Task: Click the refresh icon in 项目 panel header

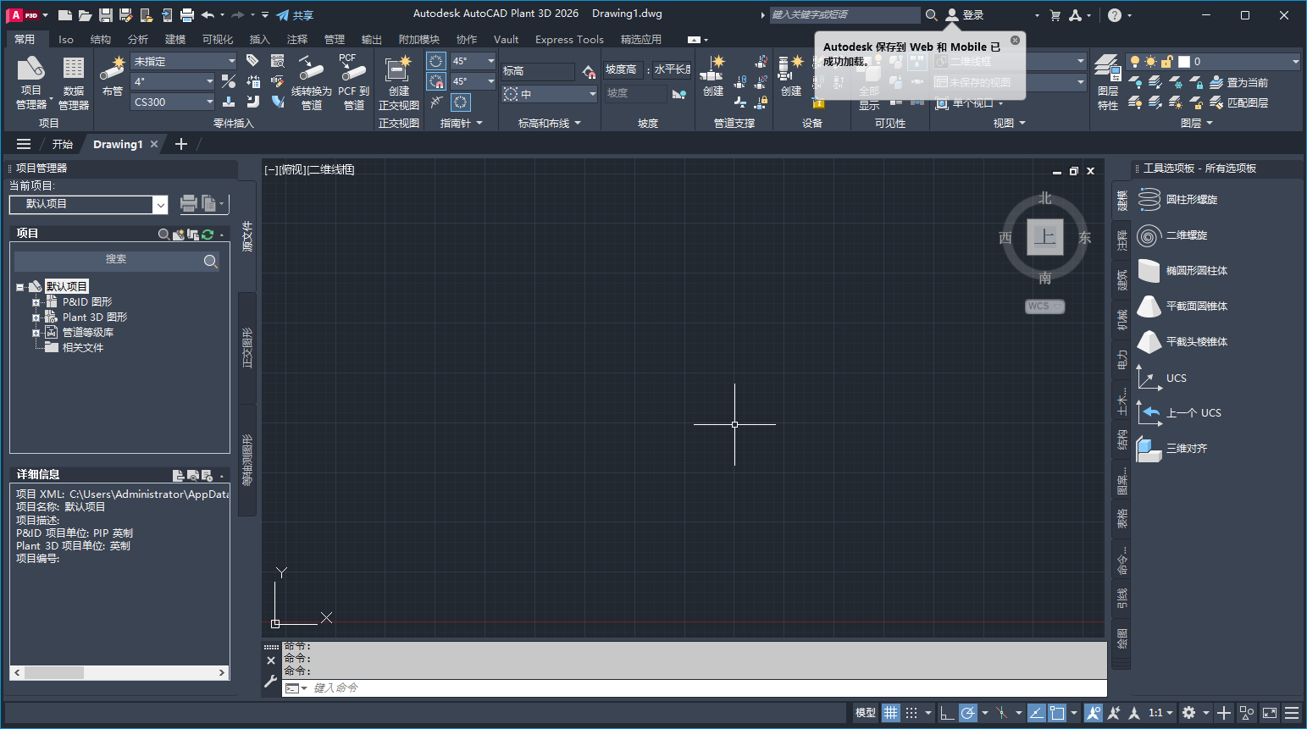Action: [x=208, y=235]
